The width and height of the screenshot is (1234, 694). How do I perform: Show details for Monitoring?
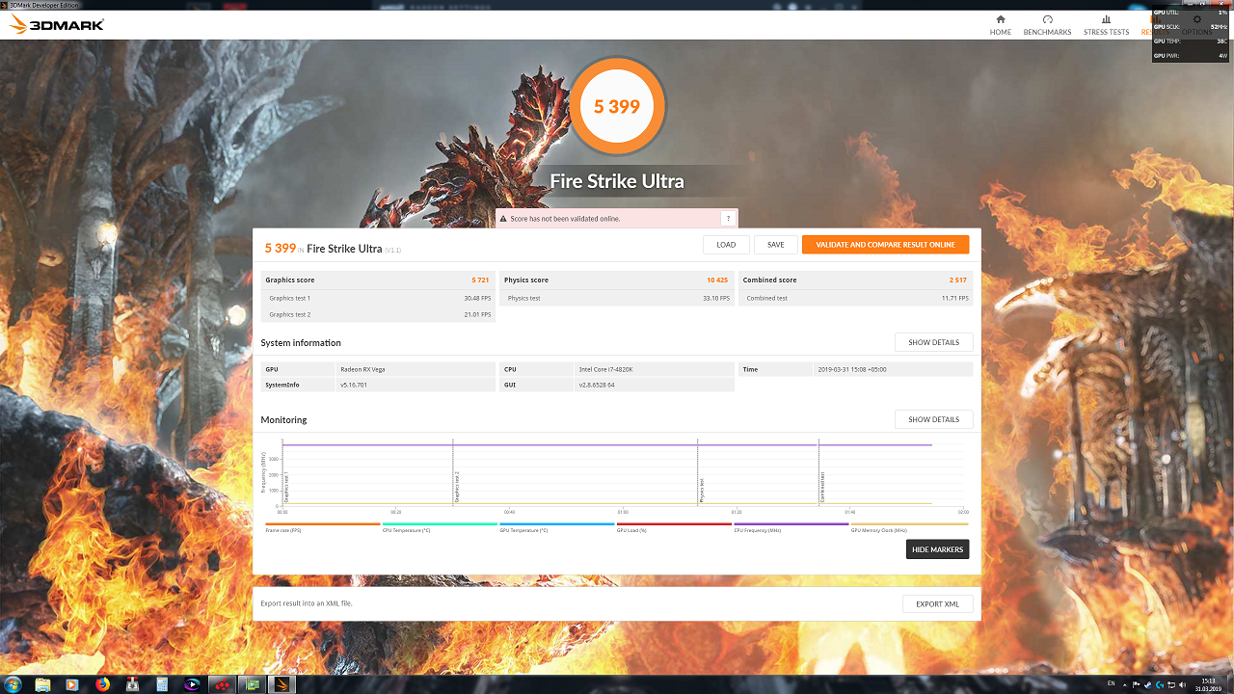(x=933, y=419)
